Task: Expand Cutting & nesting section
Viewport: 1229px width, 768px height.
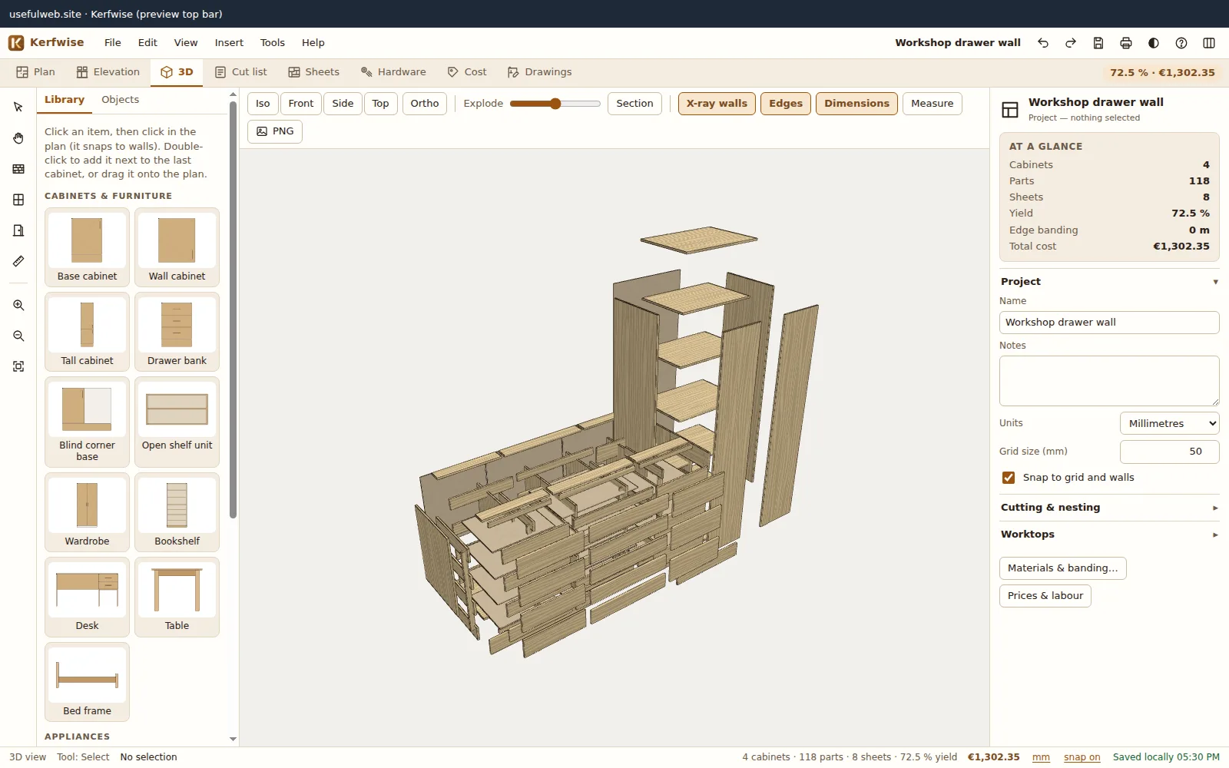Action: pos(1109,508)
